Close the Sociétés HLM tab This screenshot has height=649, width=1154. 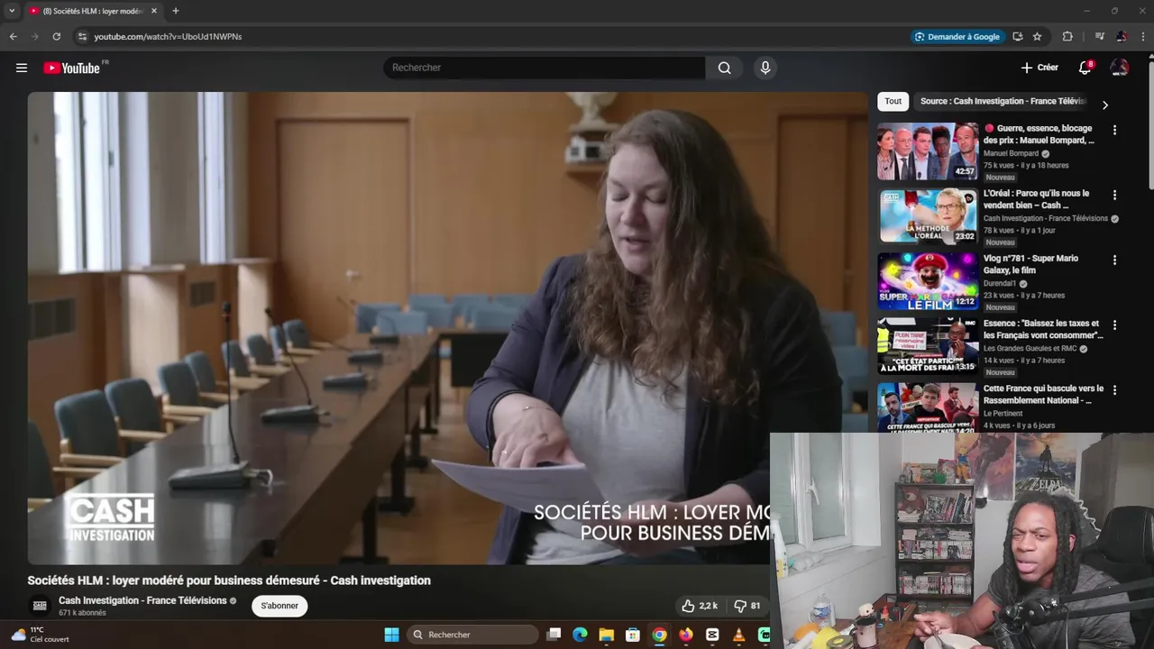[154, 11]
